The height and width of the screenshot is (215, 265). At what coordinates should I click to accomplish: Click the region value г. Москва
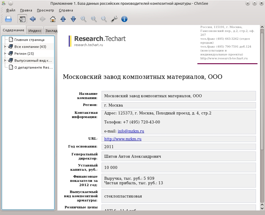click(x=113, y=105)
